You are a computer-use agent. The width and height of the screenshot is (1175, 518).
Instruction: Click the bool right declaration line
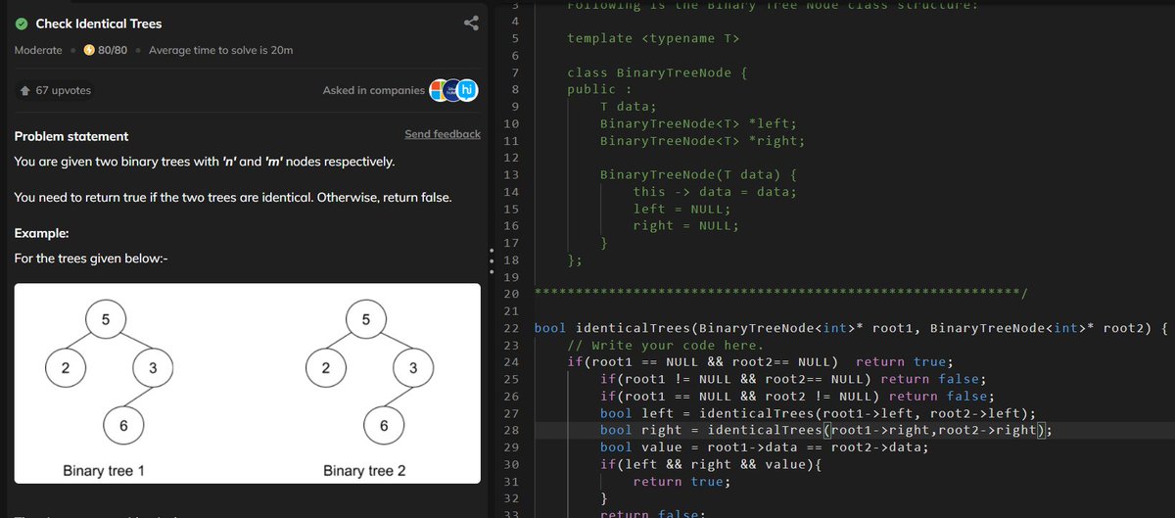(x=826, y=430)
